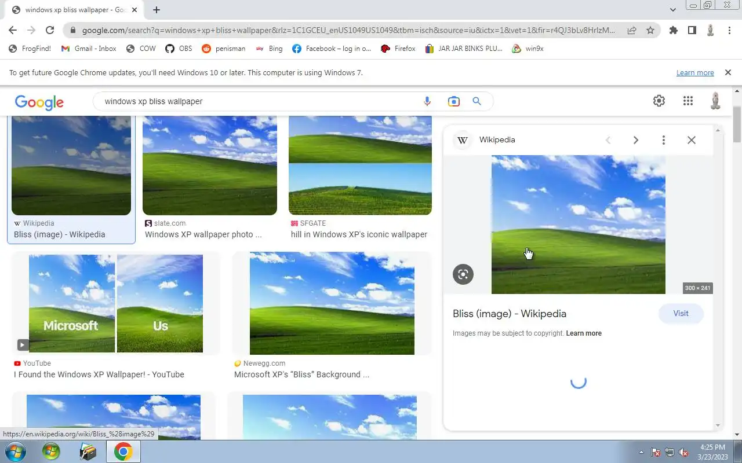Share this page icon in address bar
This screenshot has width=742, height=463.
coord(632,30)
